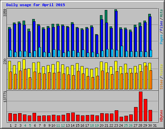Click the orange 'Sites' legend label
Image resolution: width=165 pixels, height=129 pixels.
(161, 84)
